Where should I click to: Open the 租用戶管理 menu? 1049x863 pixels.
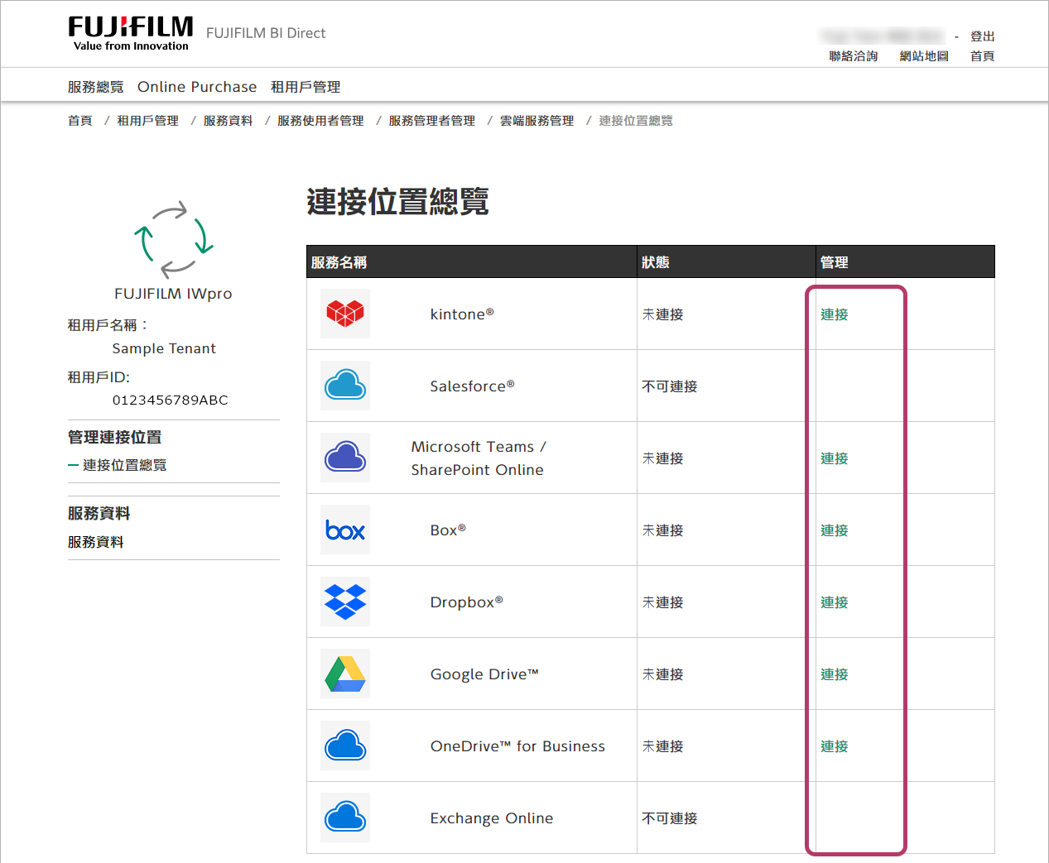(x=306, y=87)
